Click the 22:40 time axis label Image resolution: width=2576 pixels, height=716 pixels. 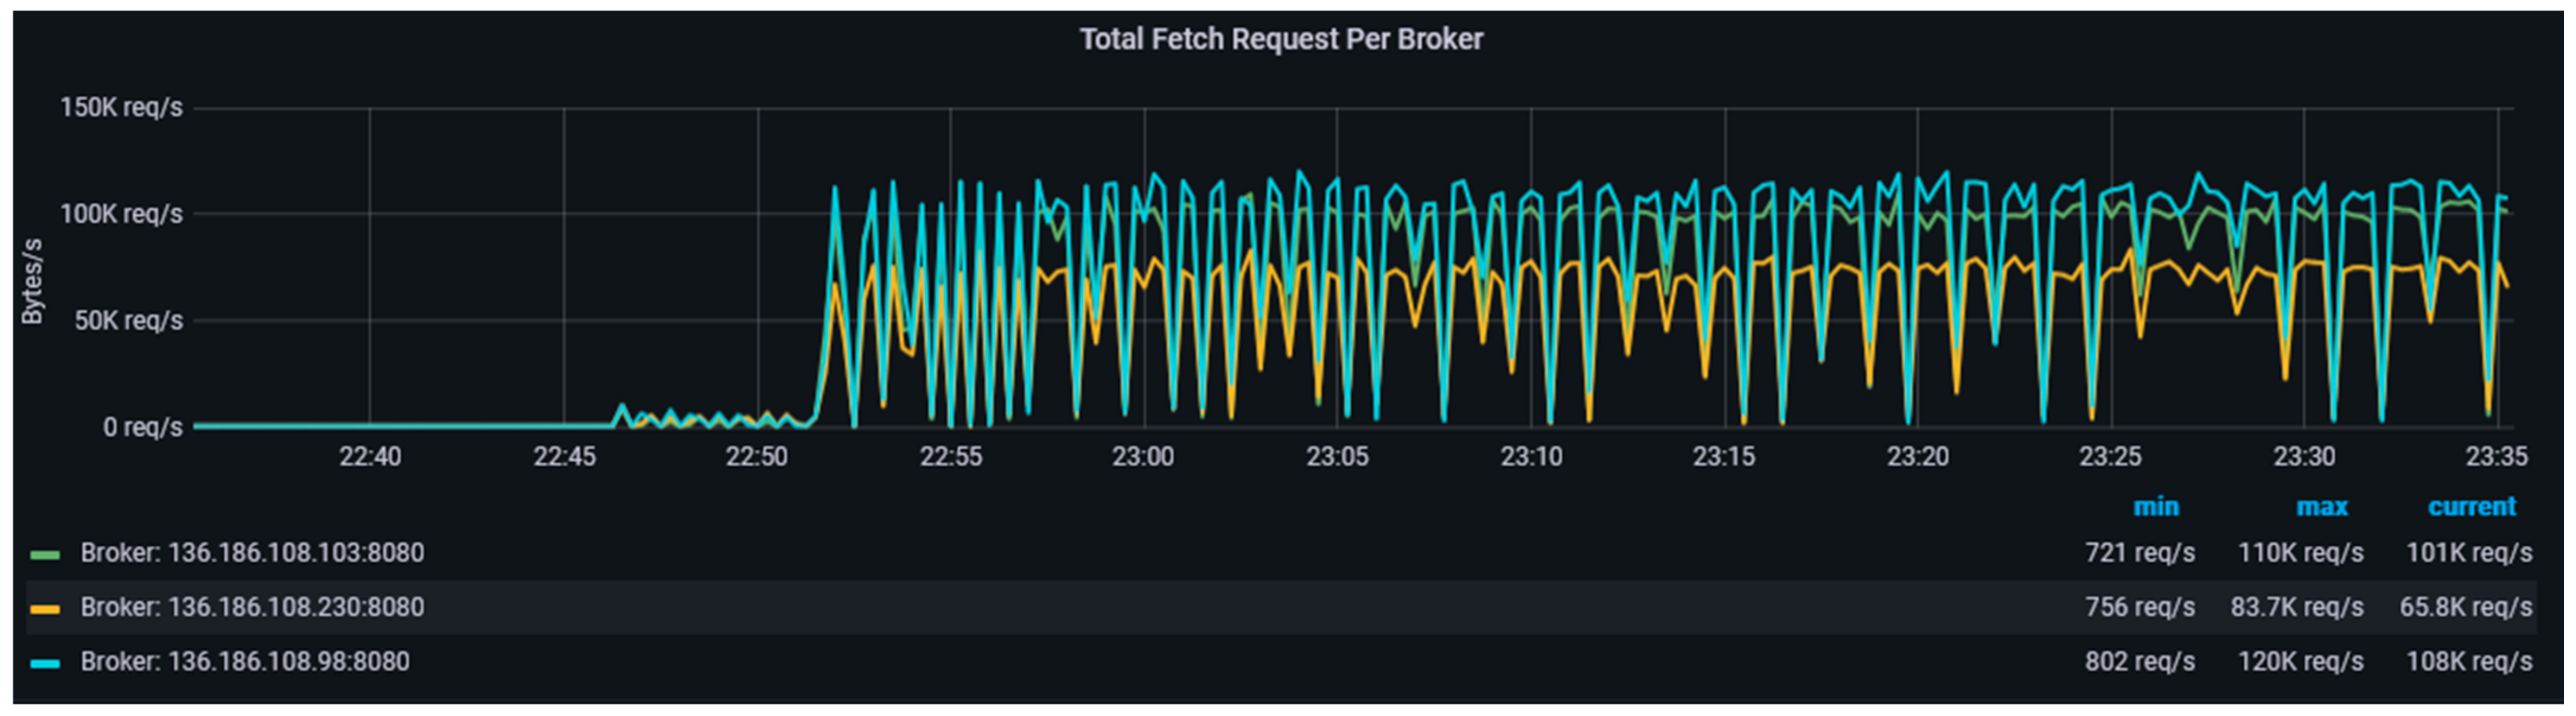370,457
